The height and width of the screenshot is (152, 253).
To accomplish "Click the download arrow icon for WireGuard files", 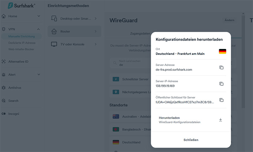I will coord(220,120).
